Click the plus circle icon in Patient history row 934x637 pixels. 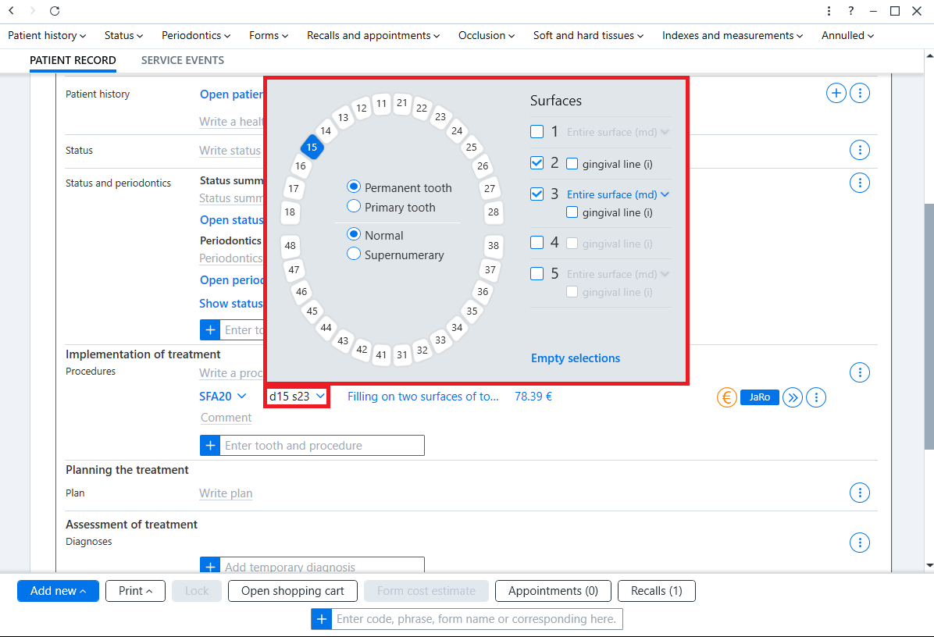(x=836, y=93)
